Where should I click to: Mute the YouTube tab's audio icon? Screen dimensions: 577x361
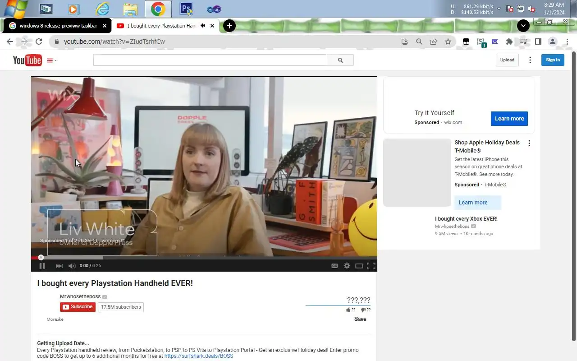click(x=202, y=26)
